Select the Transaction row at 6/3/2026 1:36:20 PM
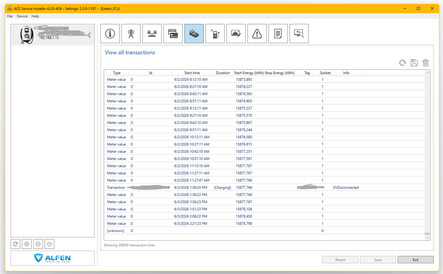The image size is (443, 274). [265, 188]
